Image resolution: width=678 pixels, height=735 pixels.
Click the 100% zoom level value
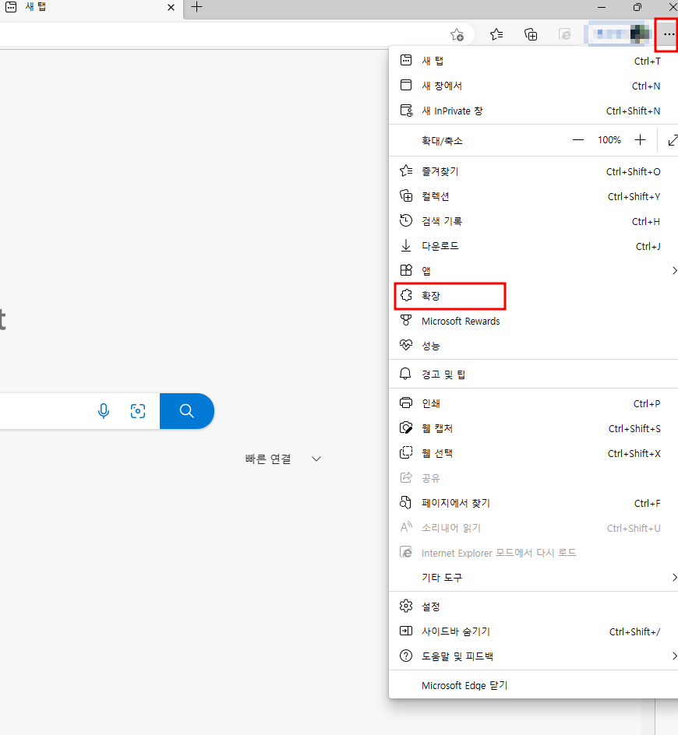coord(609,139)
